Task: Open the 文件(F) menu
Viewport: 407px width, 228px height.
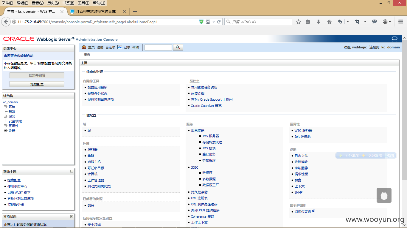Action: click(x=7, y=3)
